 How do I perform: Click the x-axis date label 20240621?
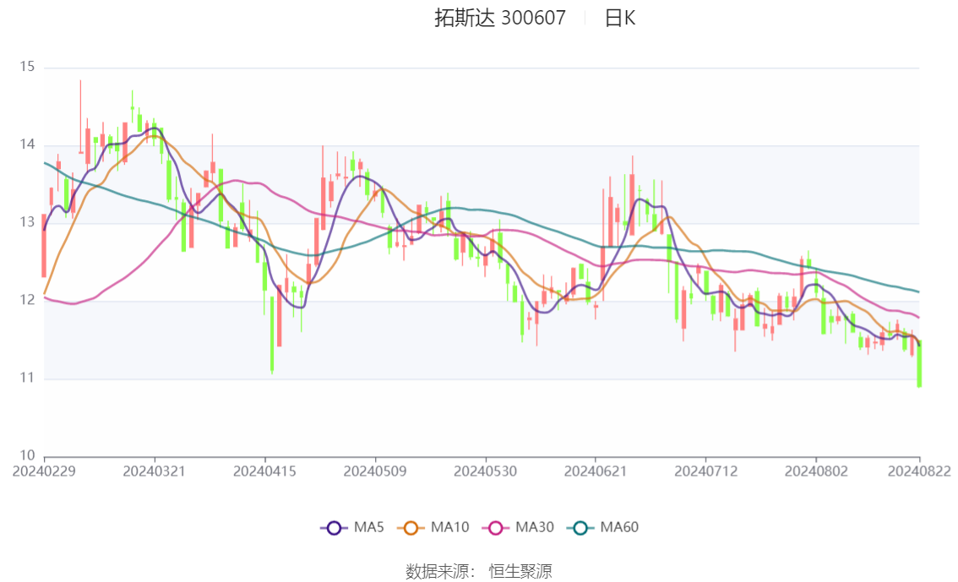tap(595, 471)
